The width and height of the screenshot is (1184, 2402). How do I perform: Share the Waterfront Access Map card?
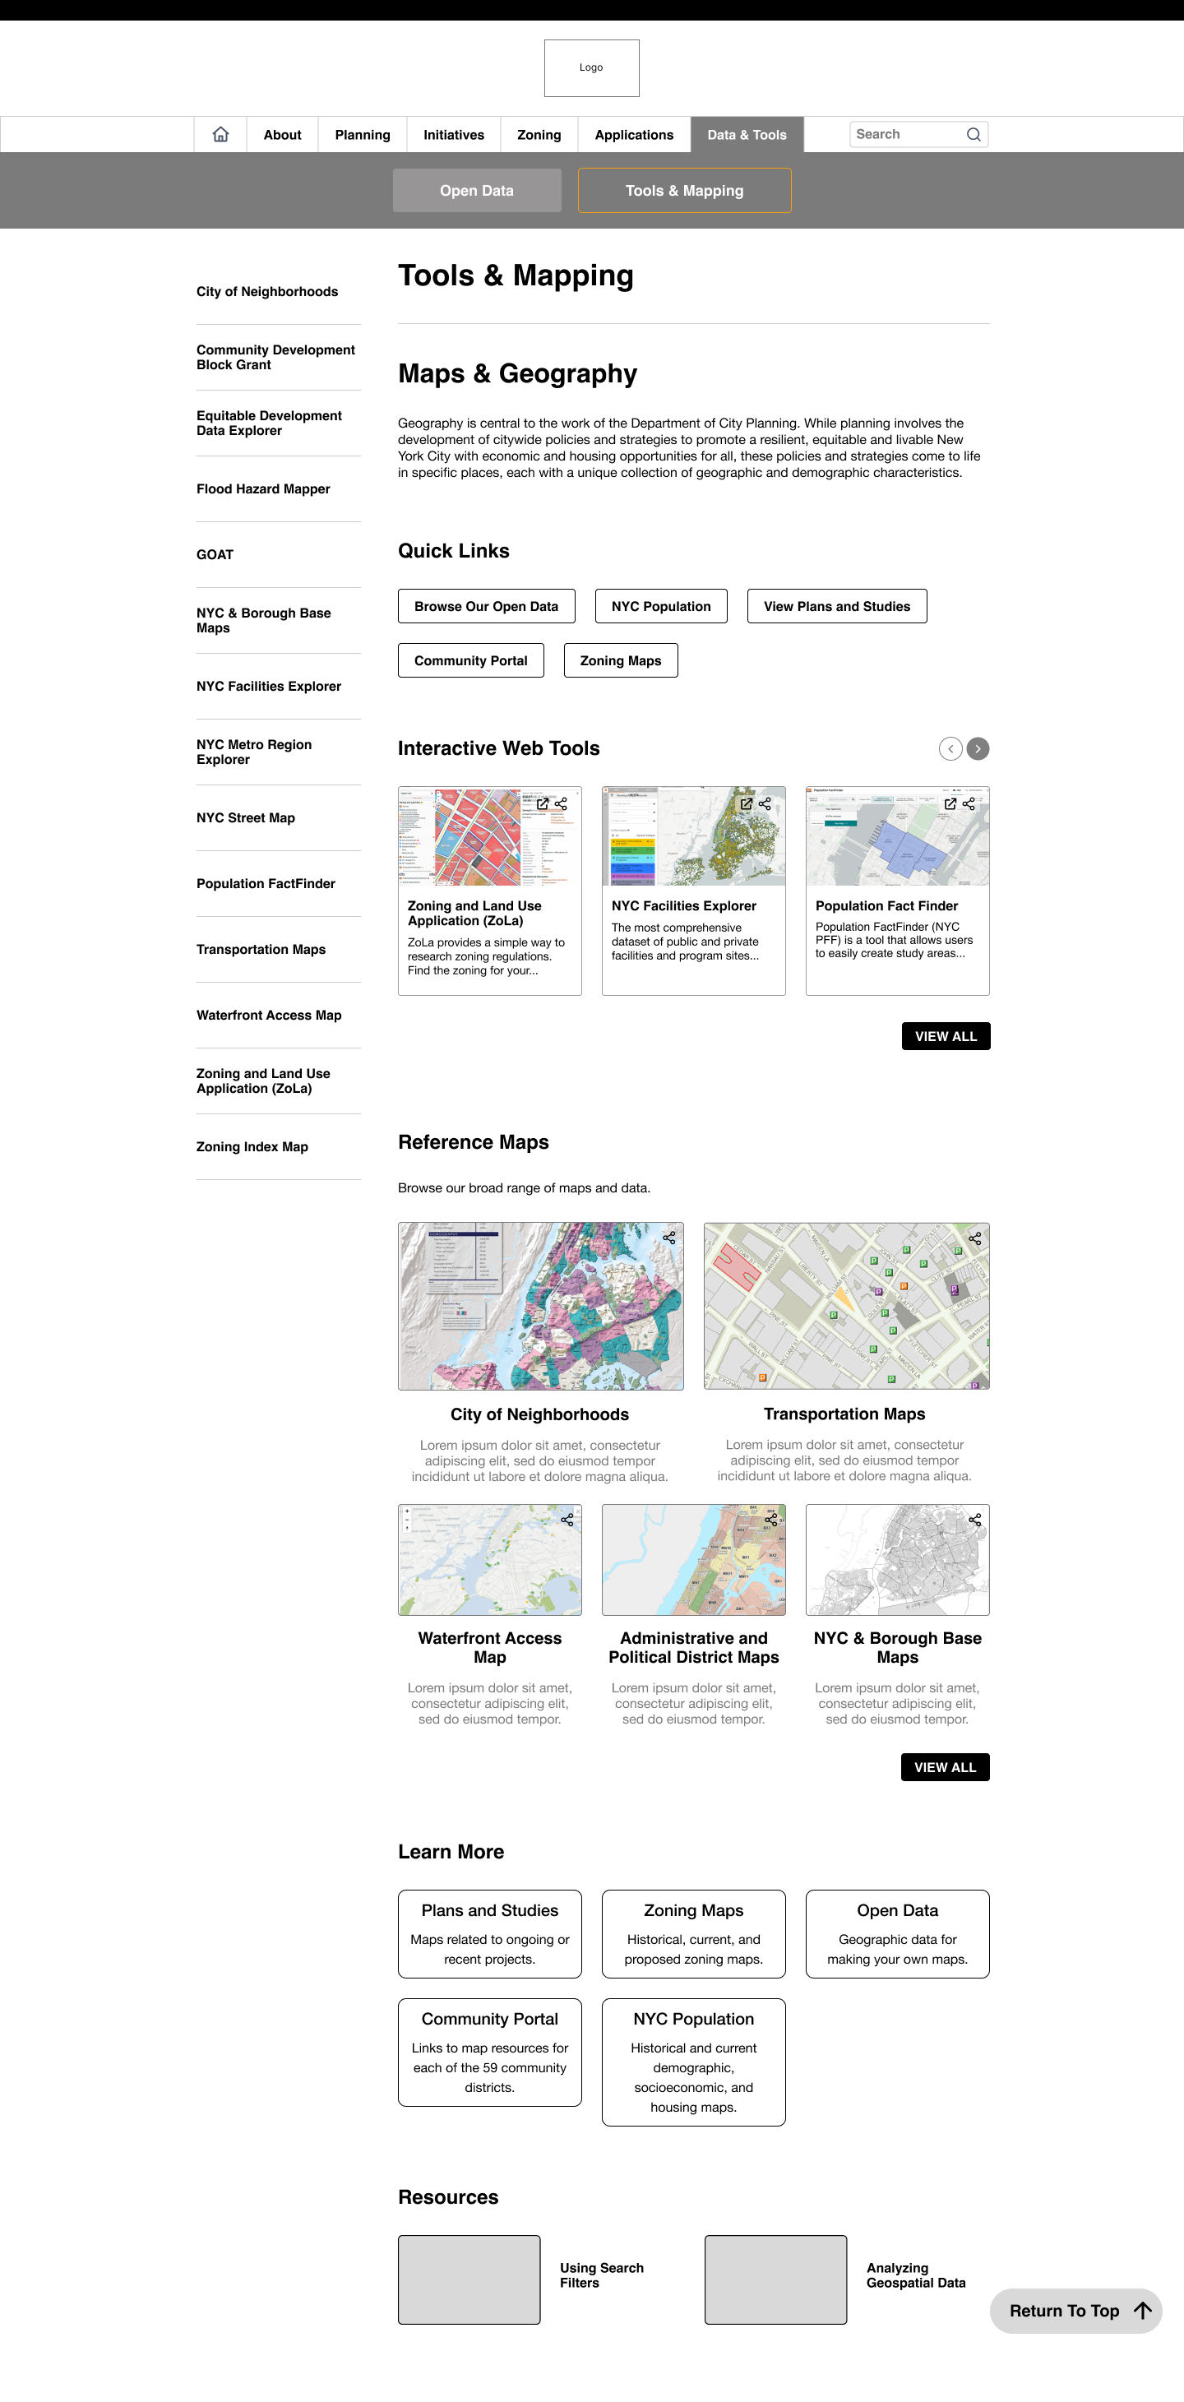(x=567, y=1519)
